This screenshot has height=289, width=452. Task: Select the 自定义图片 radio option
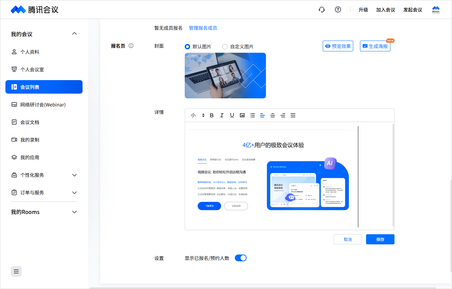[x=225, y=47]
